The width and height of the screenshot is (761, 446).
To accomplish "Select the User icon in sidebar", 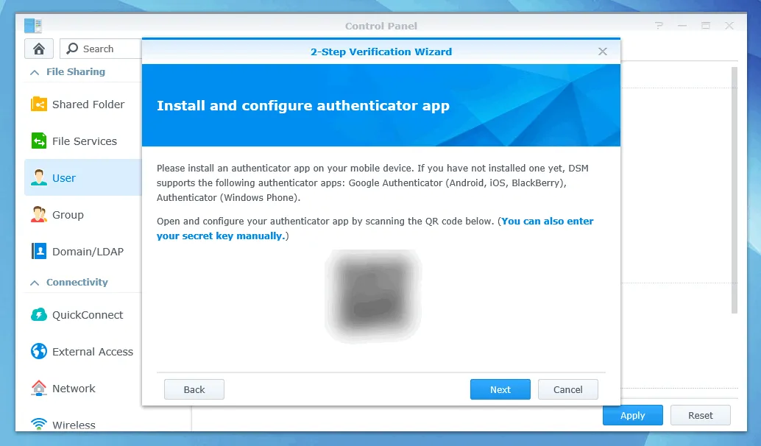I will [39, 177].
